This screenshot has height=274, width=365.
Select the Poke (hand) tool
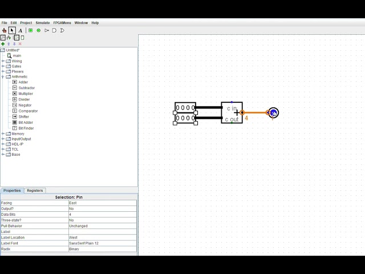click(x=4, y=30)
